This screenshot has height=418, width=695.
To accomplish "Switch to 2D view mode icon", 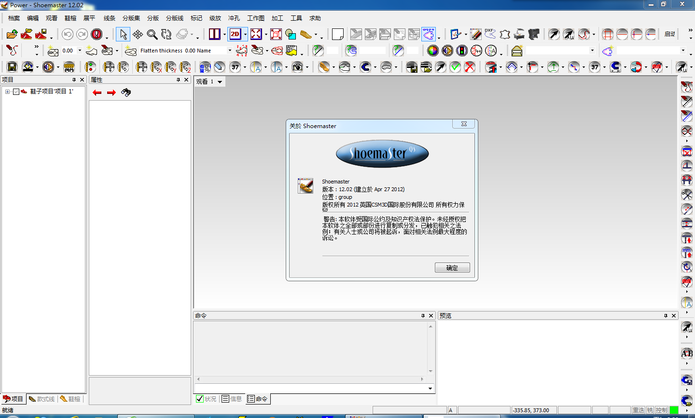I will pos(235,34).
